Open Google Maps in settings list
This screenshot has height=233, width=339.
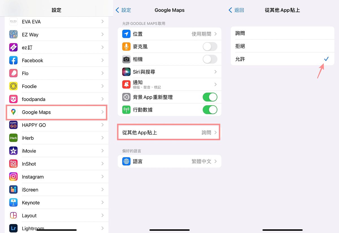point(56,112)
